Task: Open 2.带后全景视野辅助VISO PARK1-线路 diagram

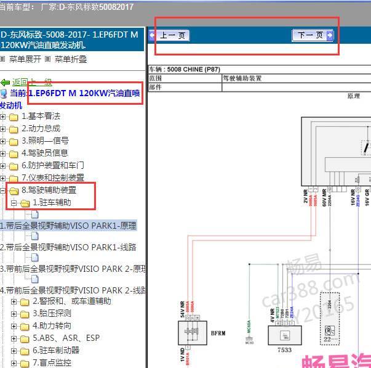Action: tap(68, 247)
